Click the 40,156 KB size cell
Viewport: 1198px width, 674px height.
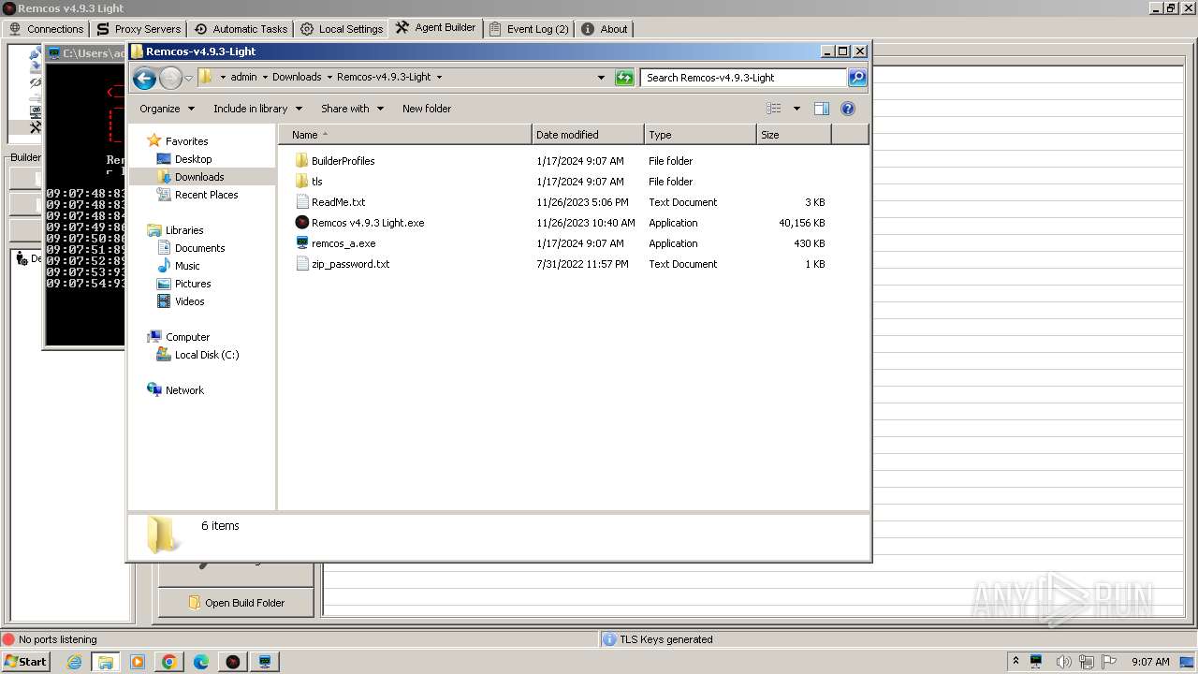coord(801,223)
